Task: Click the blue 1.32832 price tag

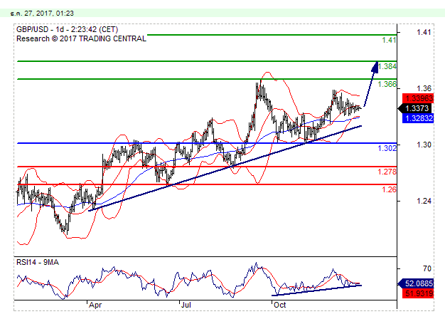Action: [x=417, y=118]
